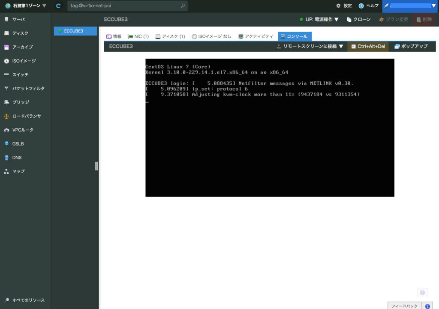Click the reload icon beside zone selector
Viewport: 439px width, 309px height.
[x=58, y=6]
